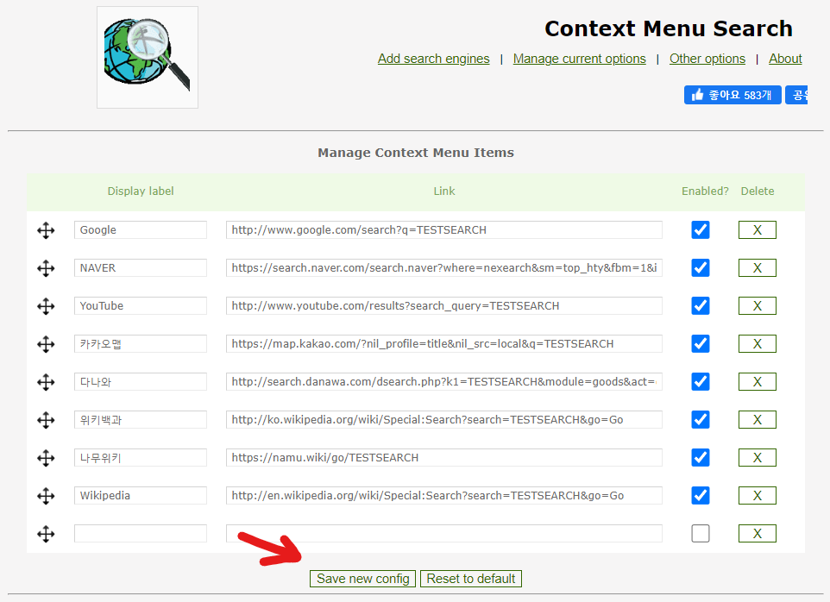Delete the empty last row

point(758,534)
